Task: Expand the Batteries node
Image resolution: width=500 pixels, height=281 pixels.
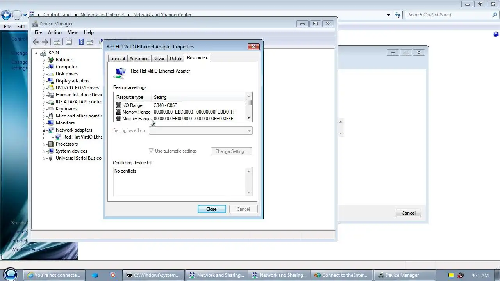Action: 44,60
